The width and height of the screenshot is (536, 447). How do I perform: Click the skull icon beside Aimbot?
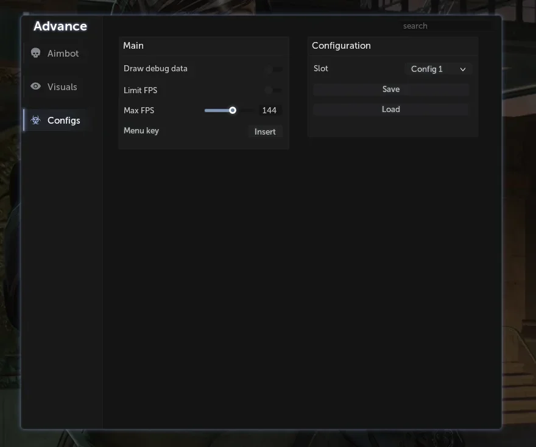point(35,53)
